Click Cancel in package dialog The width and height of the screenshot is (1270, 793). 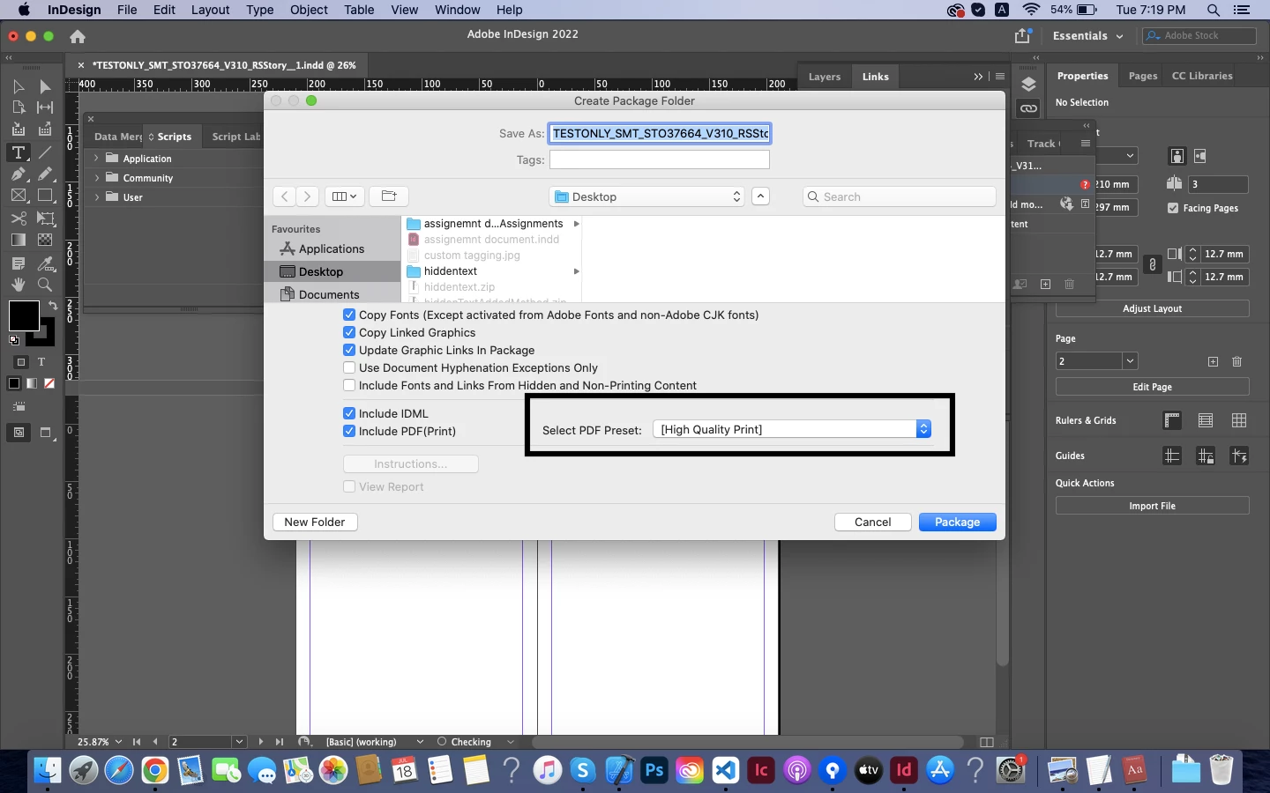coord(873,522)
